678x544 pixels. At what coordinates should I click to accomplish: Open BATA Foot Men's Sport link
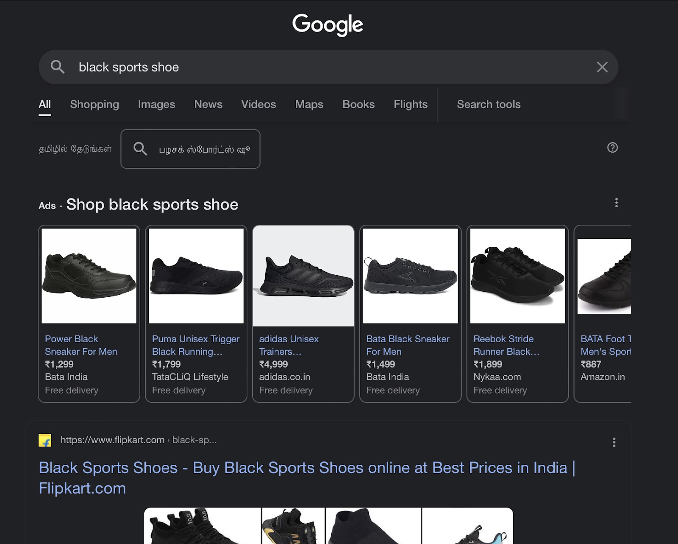606,345
